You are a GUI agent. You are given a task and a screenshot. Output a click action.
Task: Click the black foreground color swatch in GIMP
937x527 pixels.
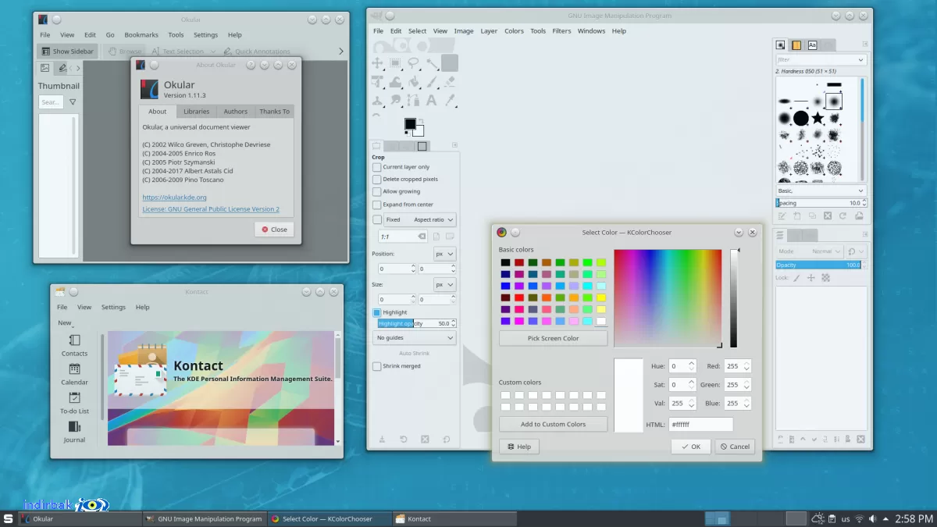(x=410, y=124)
